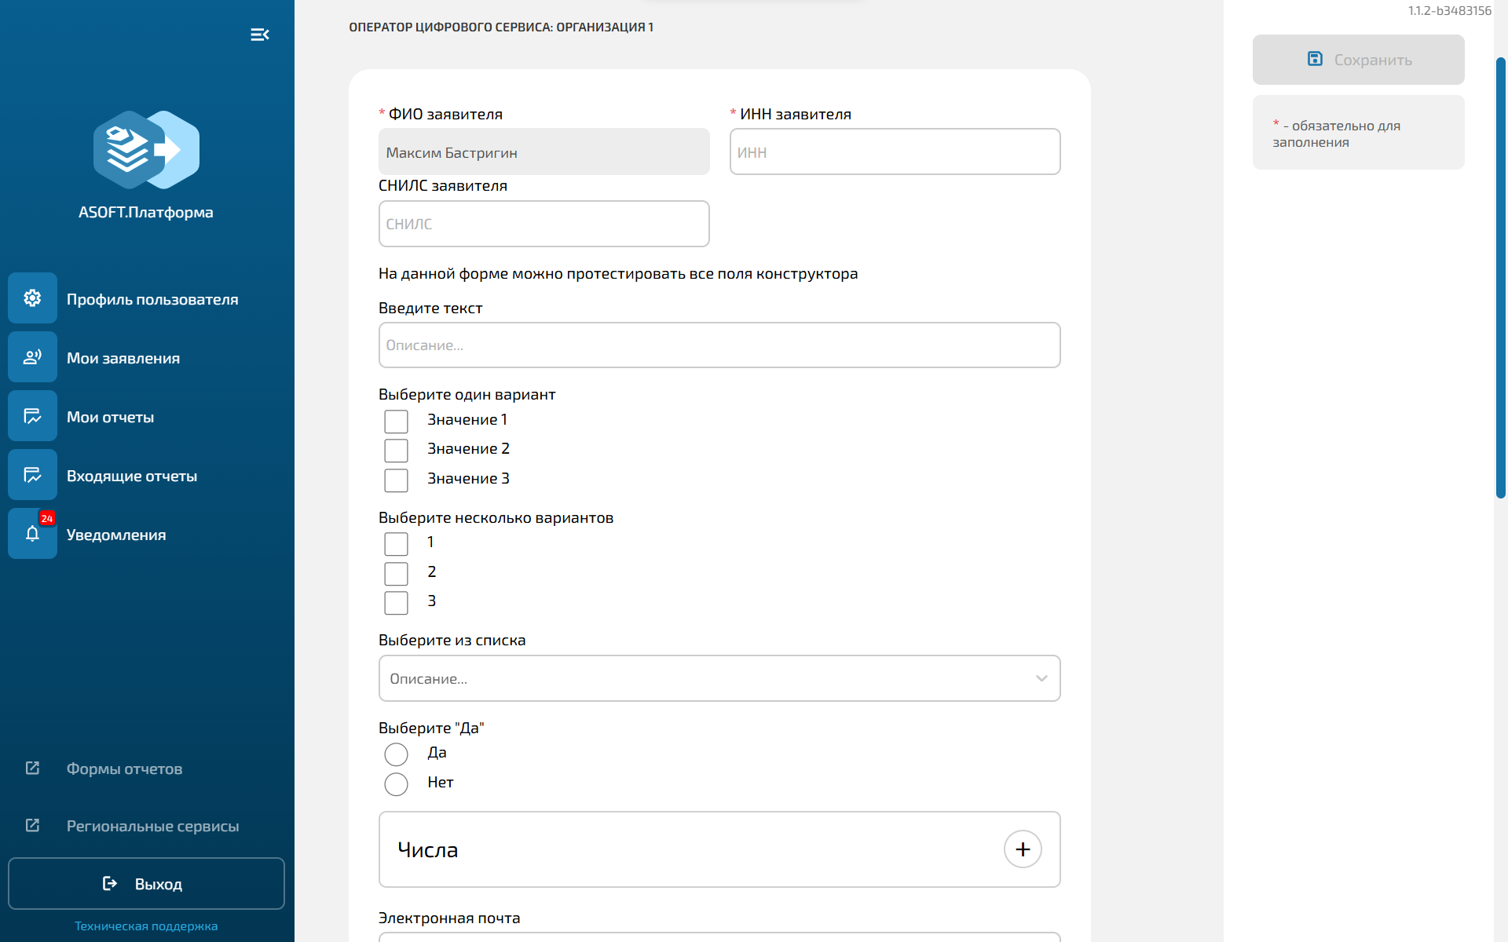Click the external link icon beside Формы отчетов
The width and height of the screenshot is (1508, 942).
pyautogui.click(x=32, y=768)
